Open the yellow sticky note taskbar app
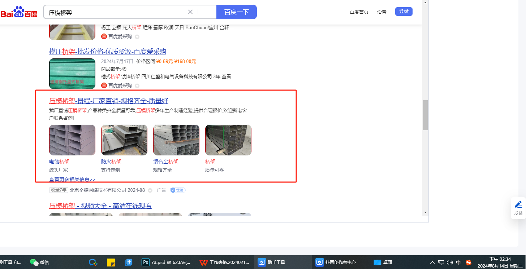Image resolution: width=526 pixels, height=269 pixels. pyautogui.click(x=111, y=263)
